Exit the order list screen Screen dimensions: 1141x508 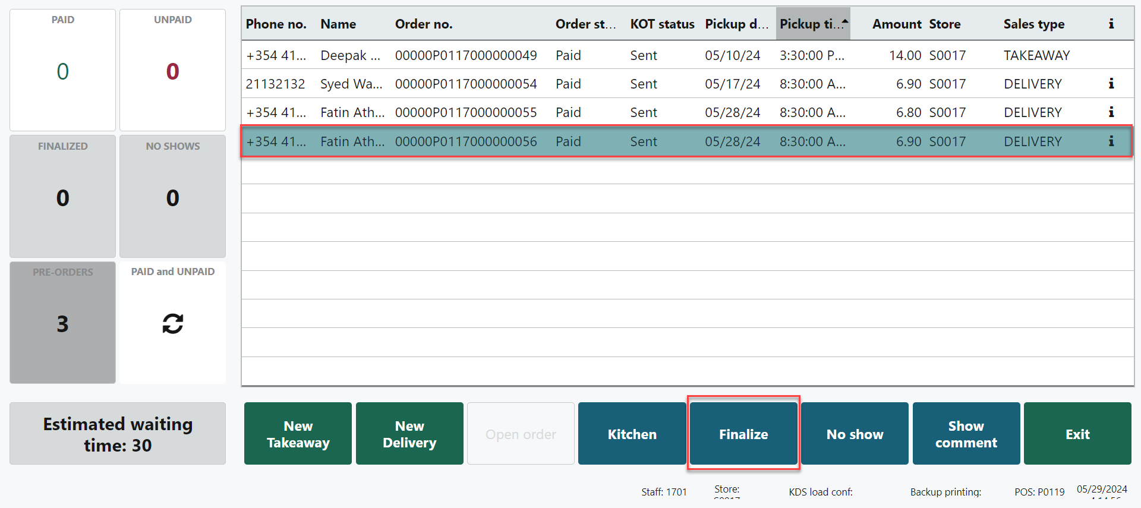[x=1077, y=434]
